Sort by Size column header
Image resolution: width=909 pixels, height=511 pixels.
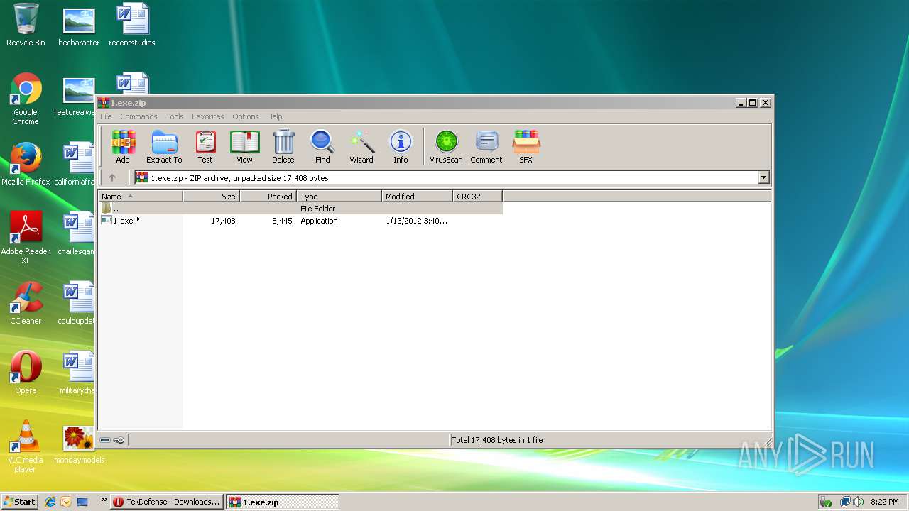pyautogui.click(x=211, y=197)
